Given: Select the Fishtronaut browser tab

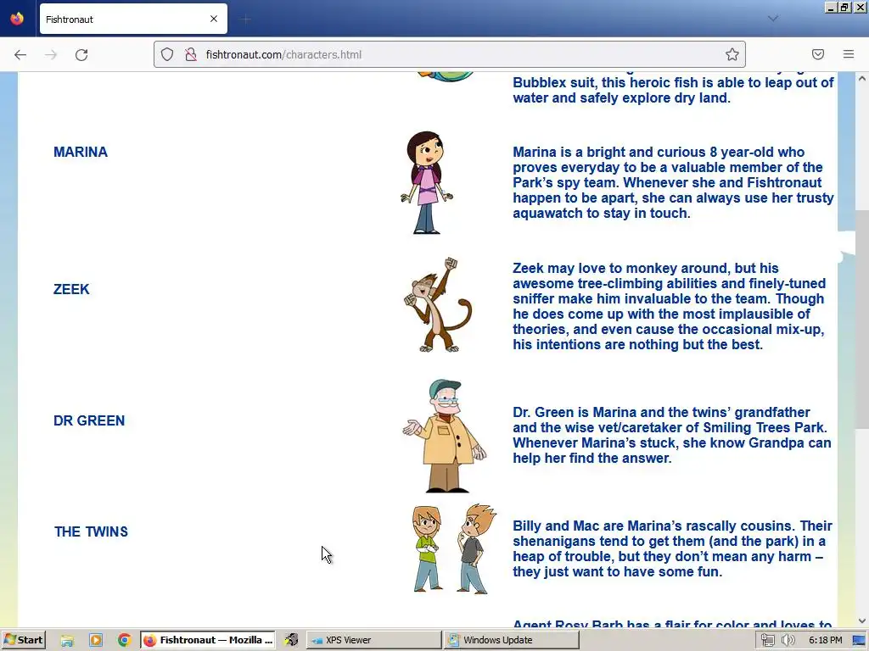Looking at the screenshot, I should point(133,19).
